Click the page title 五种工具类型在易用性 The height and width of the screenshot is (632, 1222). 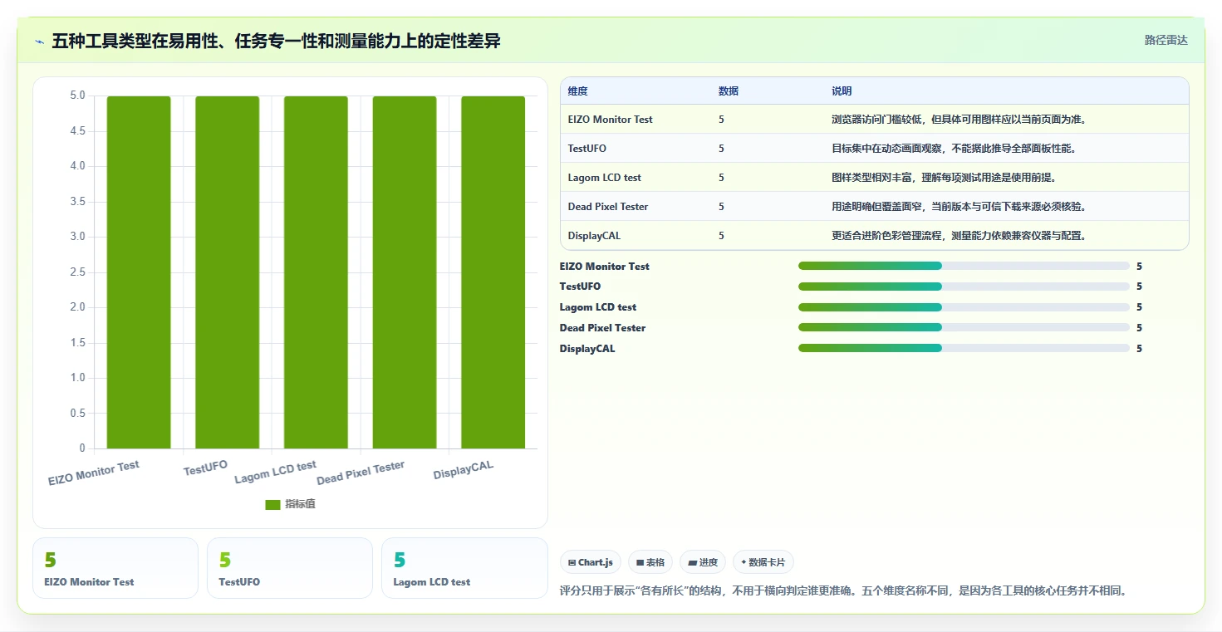[276, 41]
